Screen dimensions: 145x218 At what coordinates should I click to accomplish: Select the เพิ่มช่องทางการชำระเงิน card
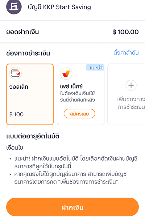[x=126, y=94]
